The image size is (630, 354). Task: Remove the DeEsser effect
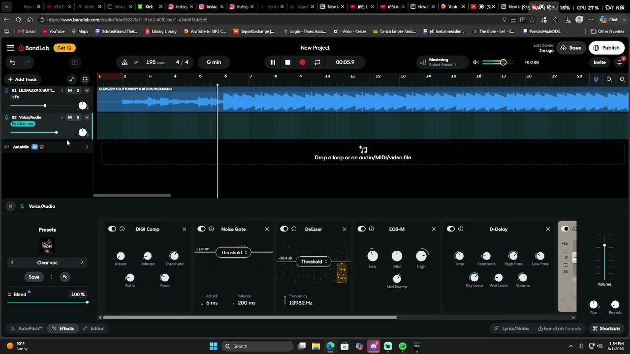click(345, 229)
